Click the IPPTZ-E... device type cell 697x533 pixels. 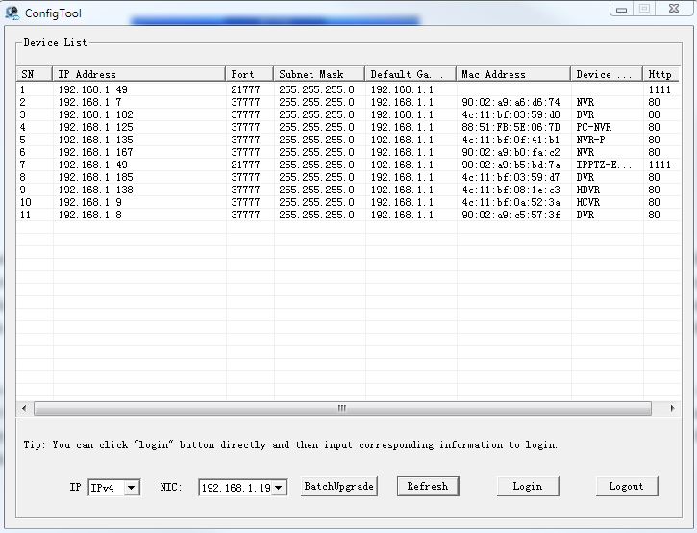(x=604, y=165)
